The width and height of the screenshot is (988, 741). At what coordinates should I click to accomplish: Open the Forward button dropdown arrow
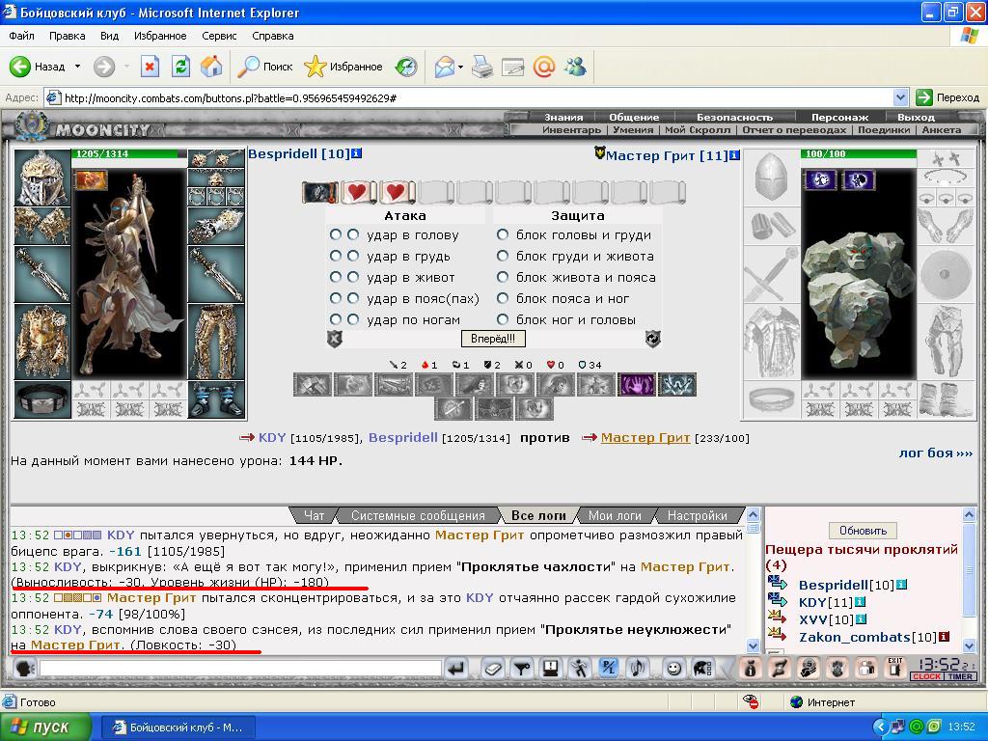point(126,67)
